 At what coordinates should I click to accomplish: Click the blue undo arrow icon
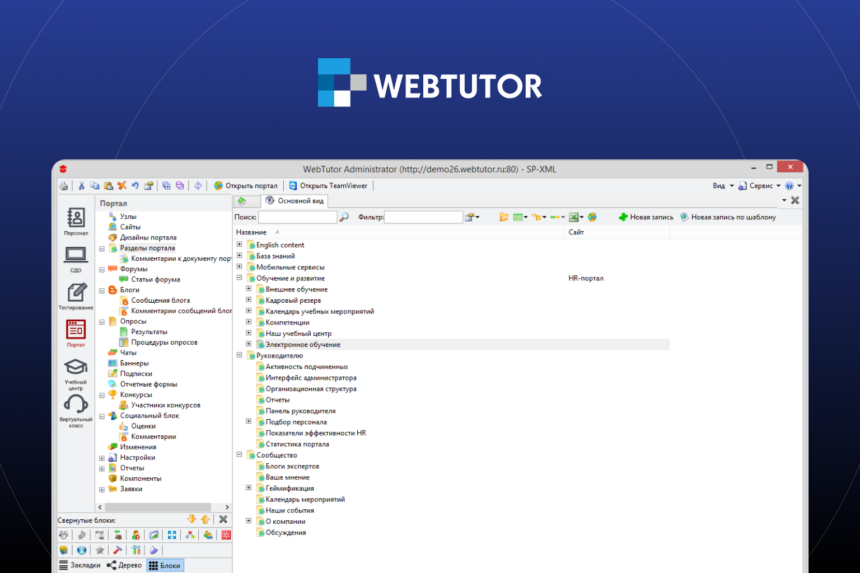135,186
